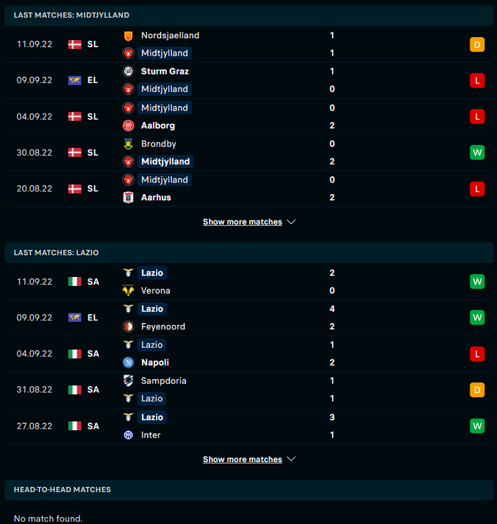
Task: Click the Nordsjaelland club crest icon
Action: (129, 36)
